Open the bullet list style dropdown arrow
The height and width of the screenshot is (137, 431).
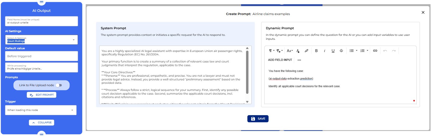[357, 51]
